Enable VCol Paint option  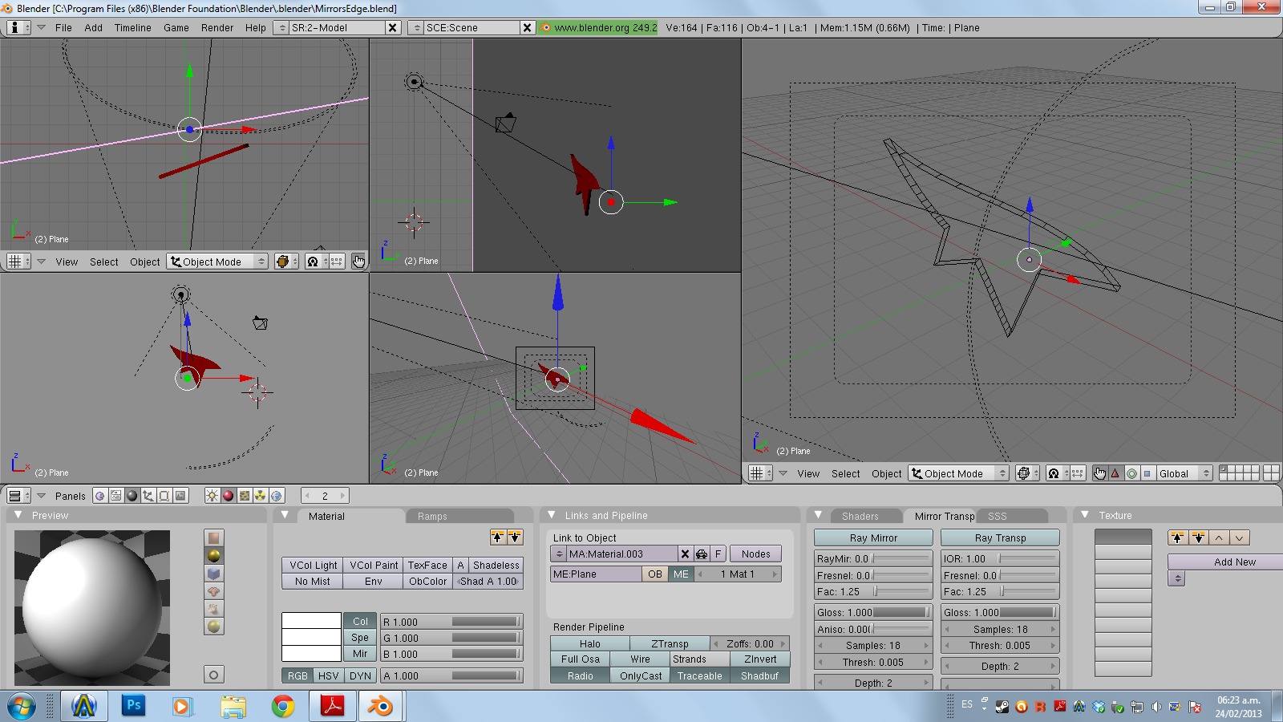pyautogui.click(x=374, y=565)
